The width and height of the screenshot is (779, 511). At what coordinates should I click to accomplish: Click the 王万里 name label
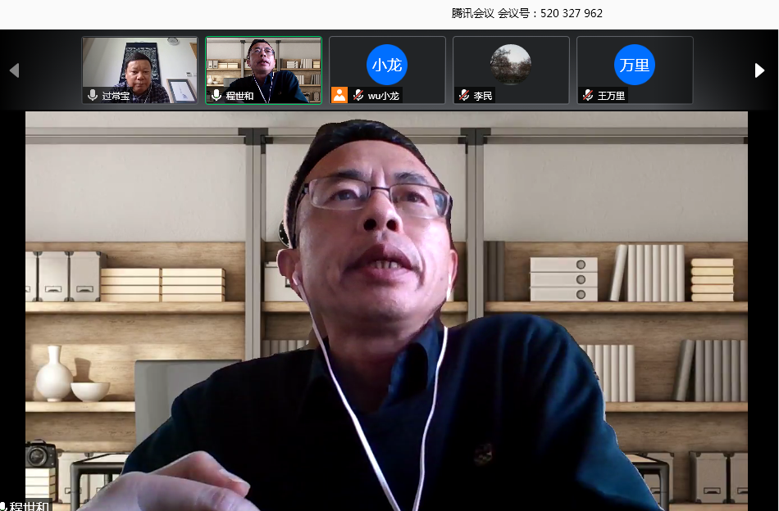(611, 96)
